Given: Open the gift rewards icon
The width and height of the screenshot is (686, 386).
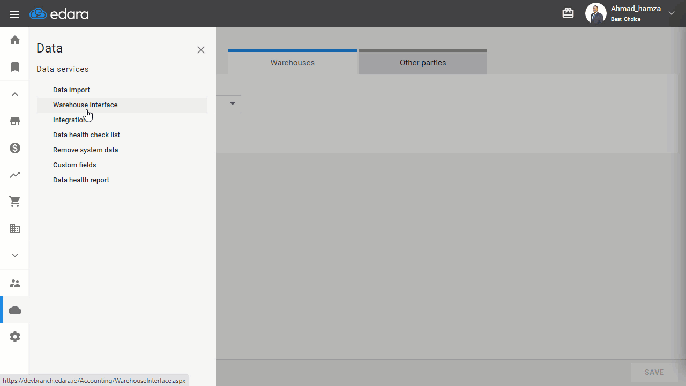Looking at the screenshot, I should pyautogui.click(x=568, y=13).
